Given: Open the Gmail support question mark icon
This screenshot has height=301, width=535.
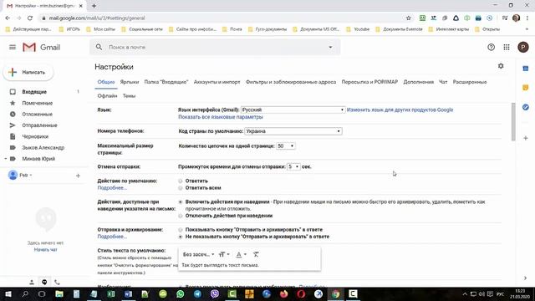Looking at the screenshot, I should [x=491, y=47].
